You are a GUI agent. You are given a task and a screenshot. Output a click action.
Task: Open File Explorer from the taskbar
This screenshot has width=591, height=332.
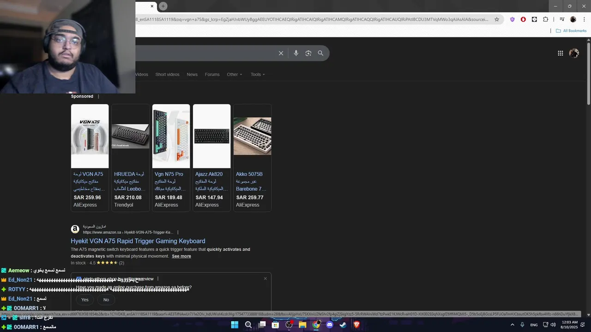302,325
